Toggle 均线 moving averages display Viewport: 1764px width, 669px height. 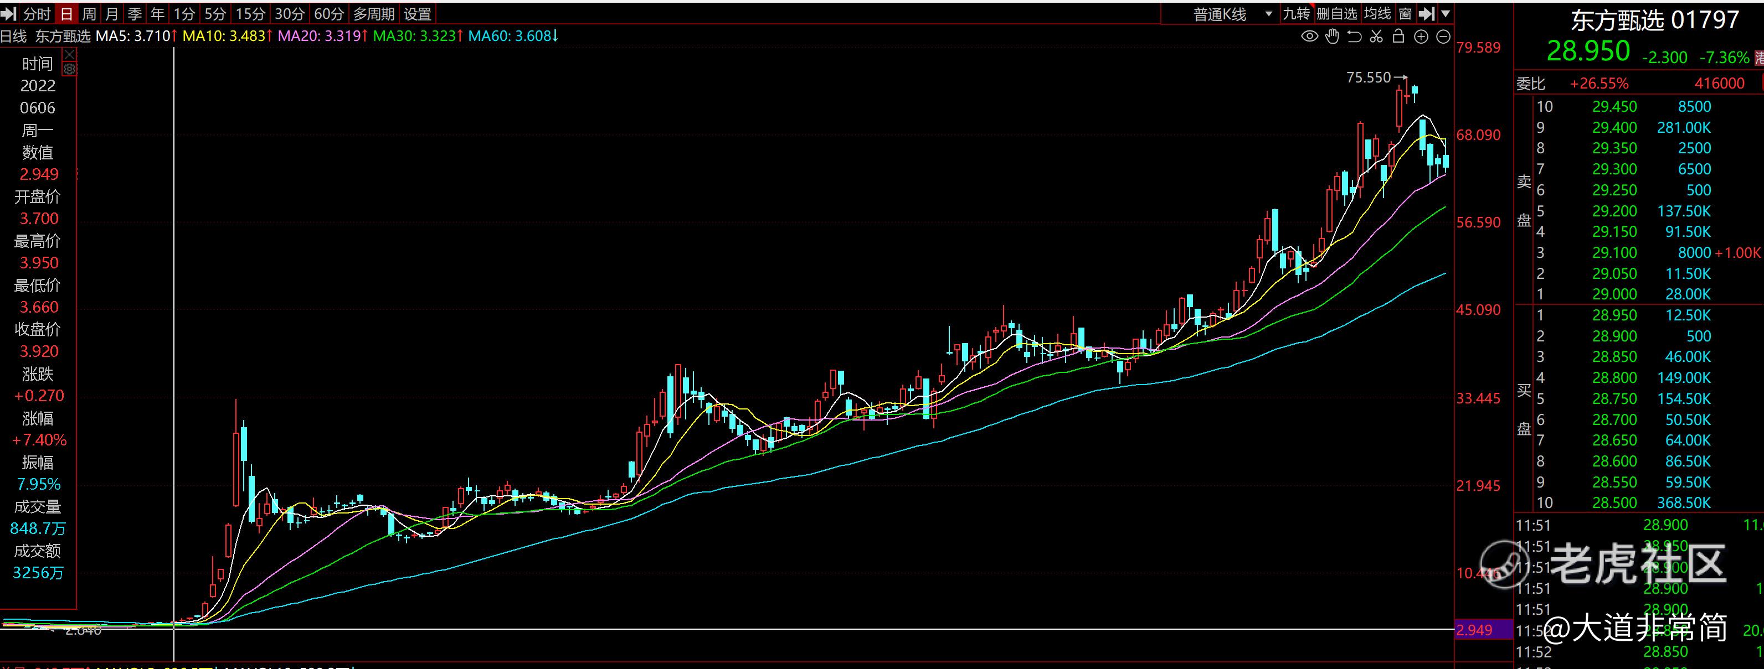click(x=1376, y=14)
